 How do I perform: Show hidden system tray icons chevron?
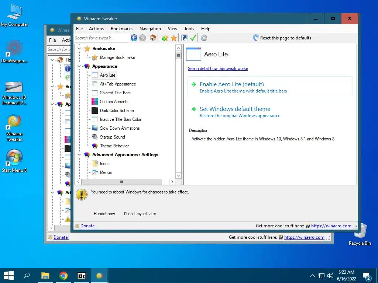[x=312, y=276]
